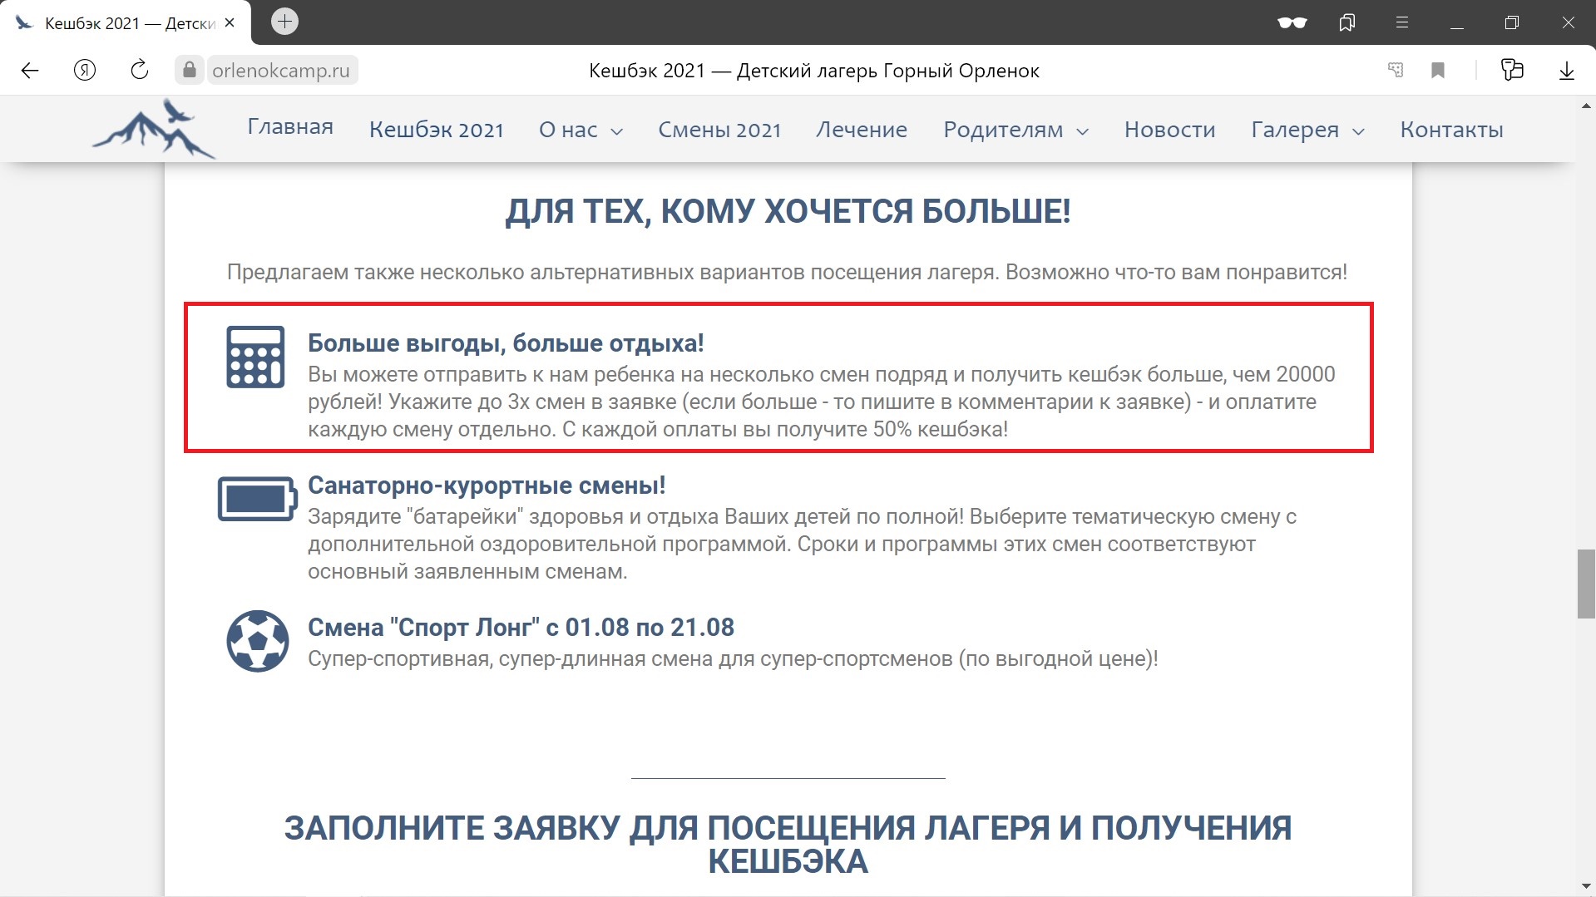Open browser hamburger menu

(1402, 22)
